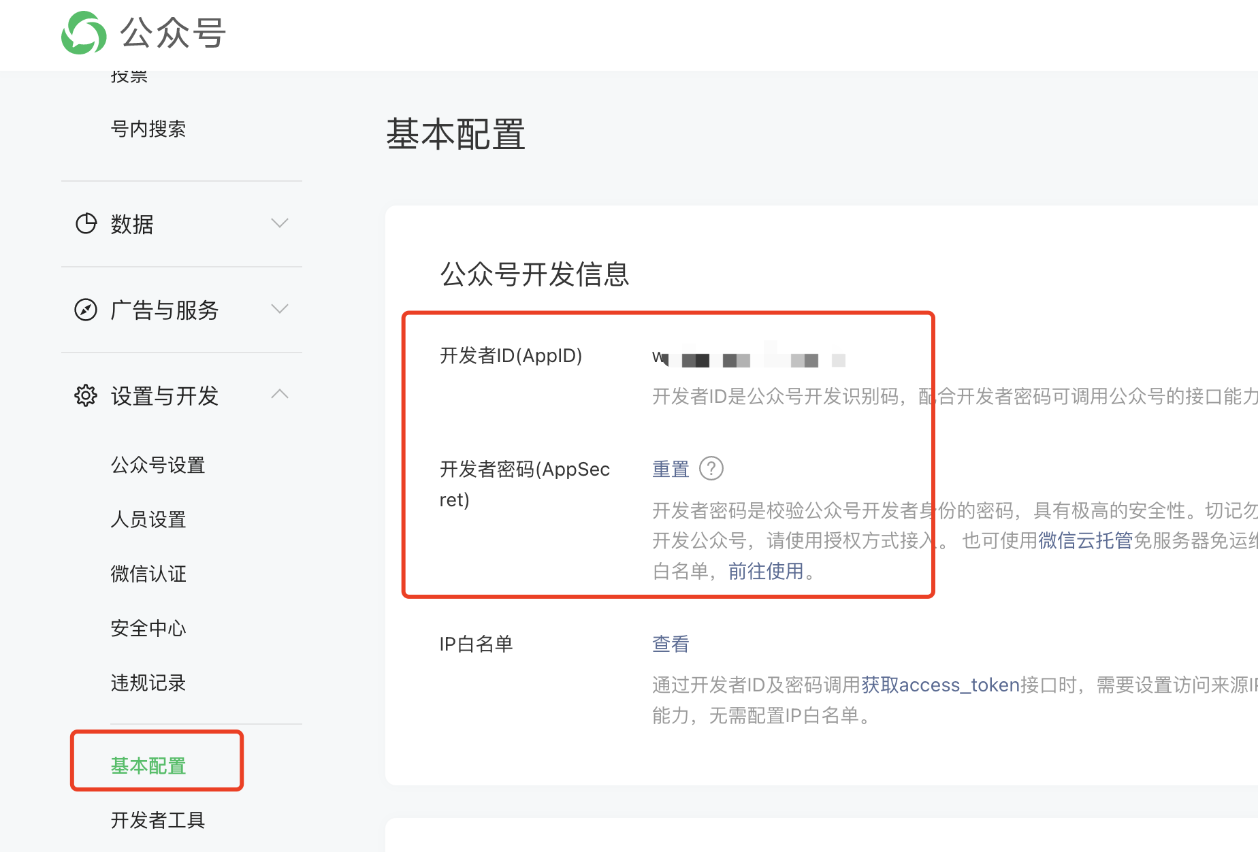Click 查看 link for IP白名单

(x=671, y=644)
